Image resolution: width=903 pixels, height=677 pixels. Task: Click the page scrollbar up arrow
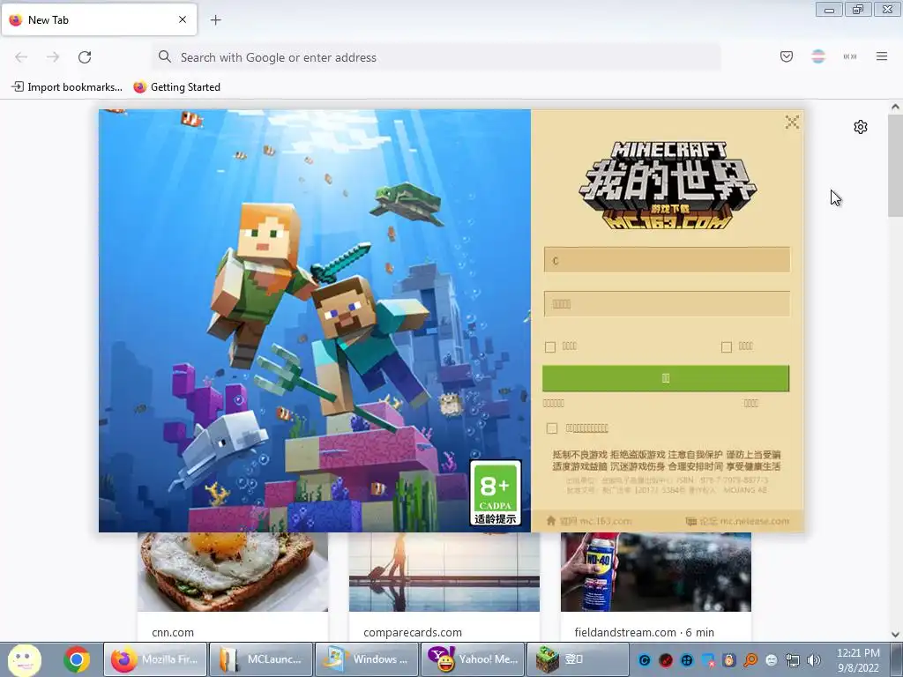895,107
